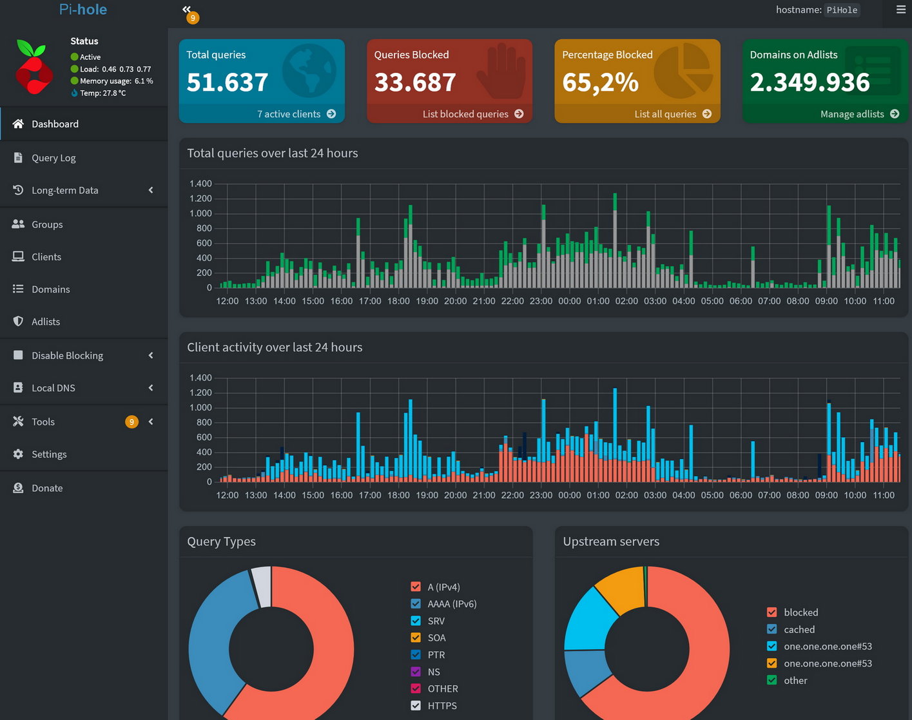Toggle the AAAA (IPv6) checkbox

coord(416,604)
